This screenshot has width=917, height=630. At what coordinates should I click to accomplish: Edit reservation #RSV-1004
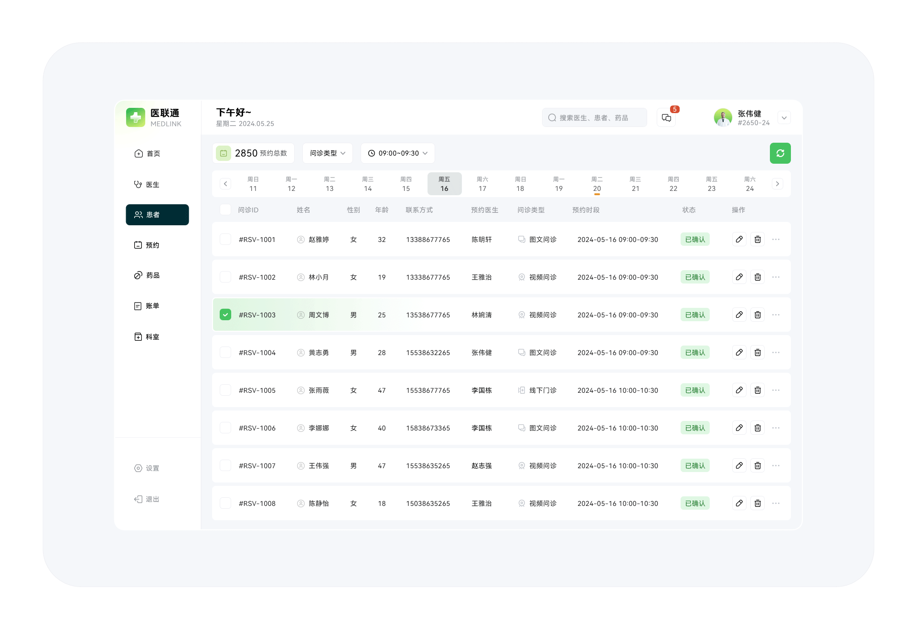(x=739, y=352)
